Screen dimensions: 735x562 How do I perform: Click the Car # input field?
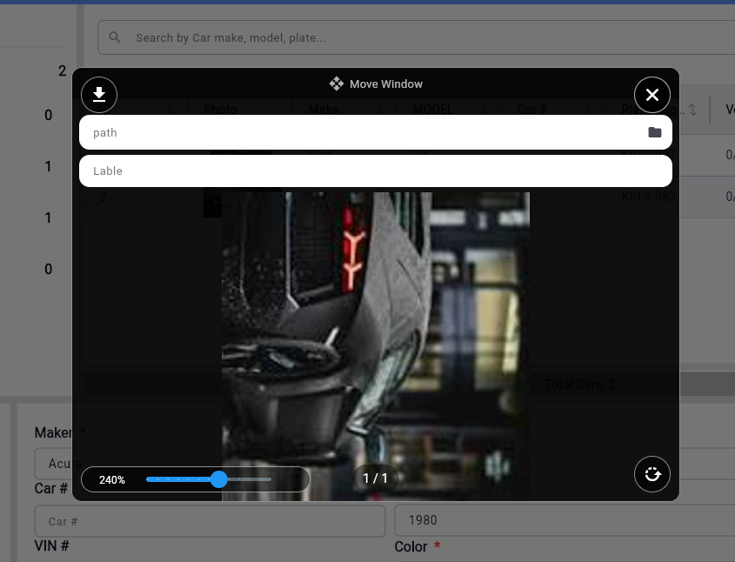(209, 521)
